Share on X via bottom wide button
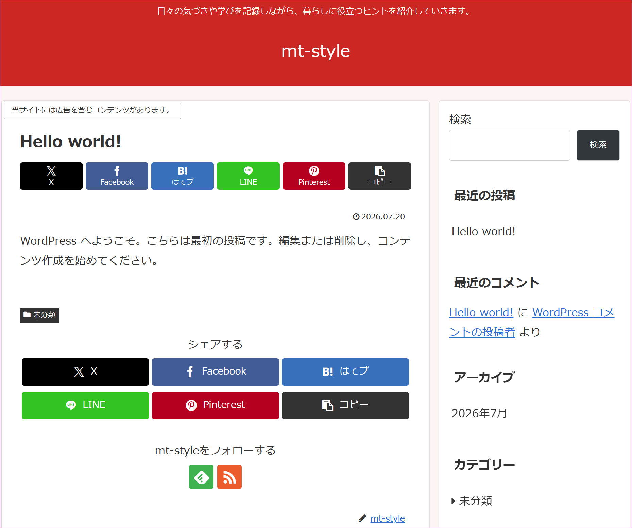 tap(85, 372)
